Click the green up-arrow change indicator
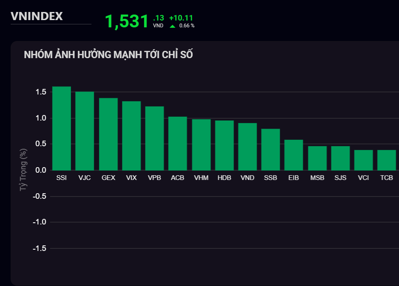This screenshot has width=399, height=286. 173,26
